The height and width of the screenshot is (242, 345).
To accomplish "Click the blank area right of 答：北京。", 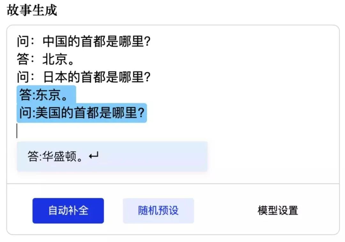I will coord(192,59).
